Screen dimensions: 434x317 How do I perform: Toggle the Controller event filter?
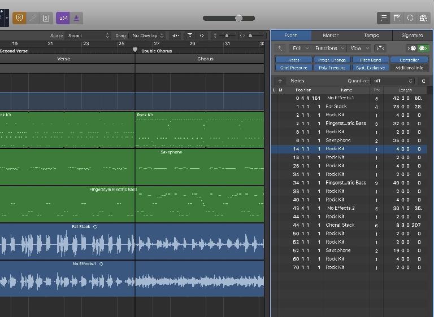[x=409, y=60]
